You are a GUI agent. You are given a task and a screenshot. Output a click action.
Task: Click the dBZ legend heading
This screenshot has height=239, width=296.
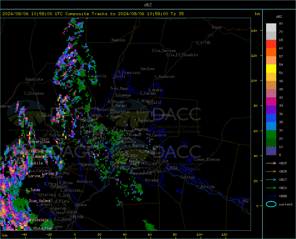point(279,16)
